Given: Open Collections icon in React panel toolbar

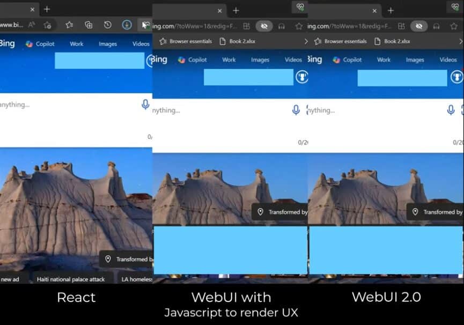Looking at the screenshot, I should pyautogui.click(x=89, y=25).
